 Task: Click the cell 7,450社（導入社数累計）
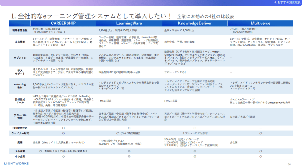point(244,29)
